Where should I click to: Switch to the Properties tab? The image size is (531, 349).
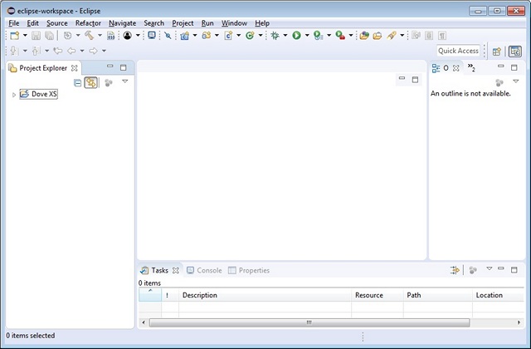click(x=249, y=270)
